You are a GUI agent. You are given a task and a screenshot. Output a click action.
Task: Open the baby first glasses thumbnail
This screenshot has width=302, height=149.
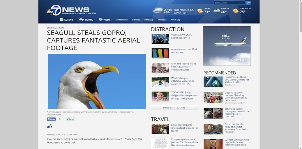[x=160, y=96]
